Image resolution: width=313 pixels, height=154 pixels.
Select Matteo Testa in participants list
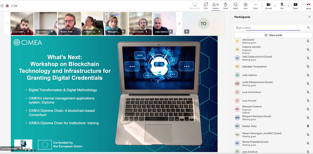click(x=249, y=126)
